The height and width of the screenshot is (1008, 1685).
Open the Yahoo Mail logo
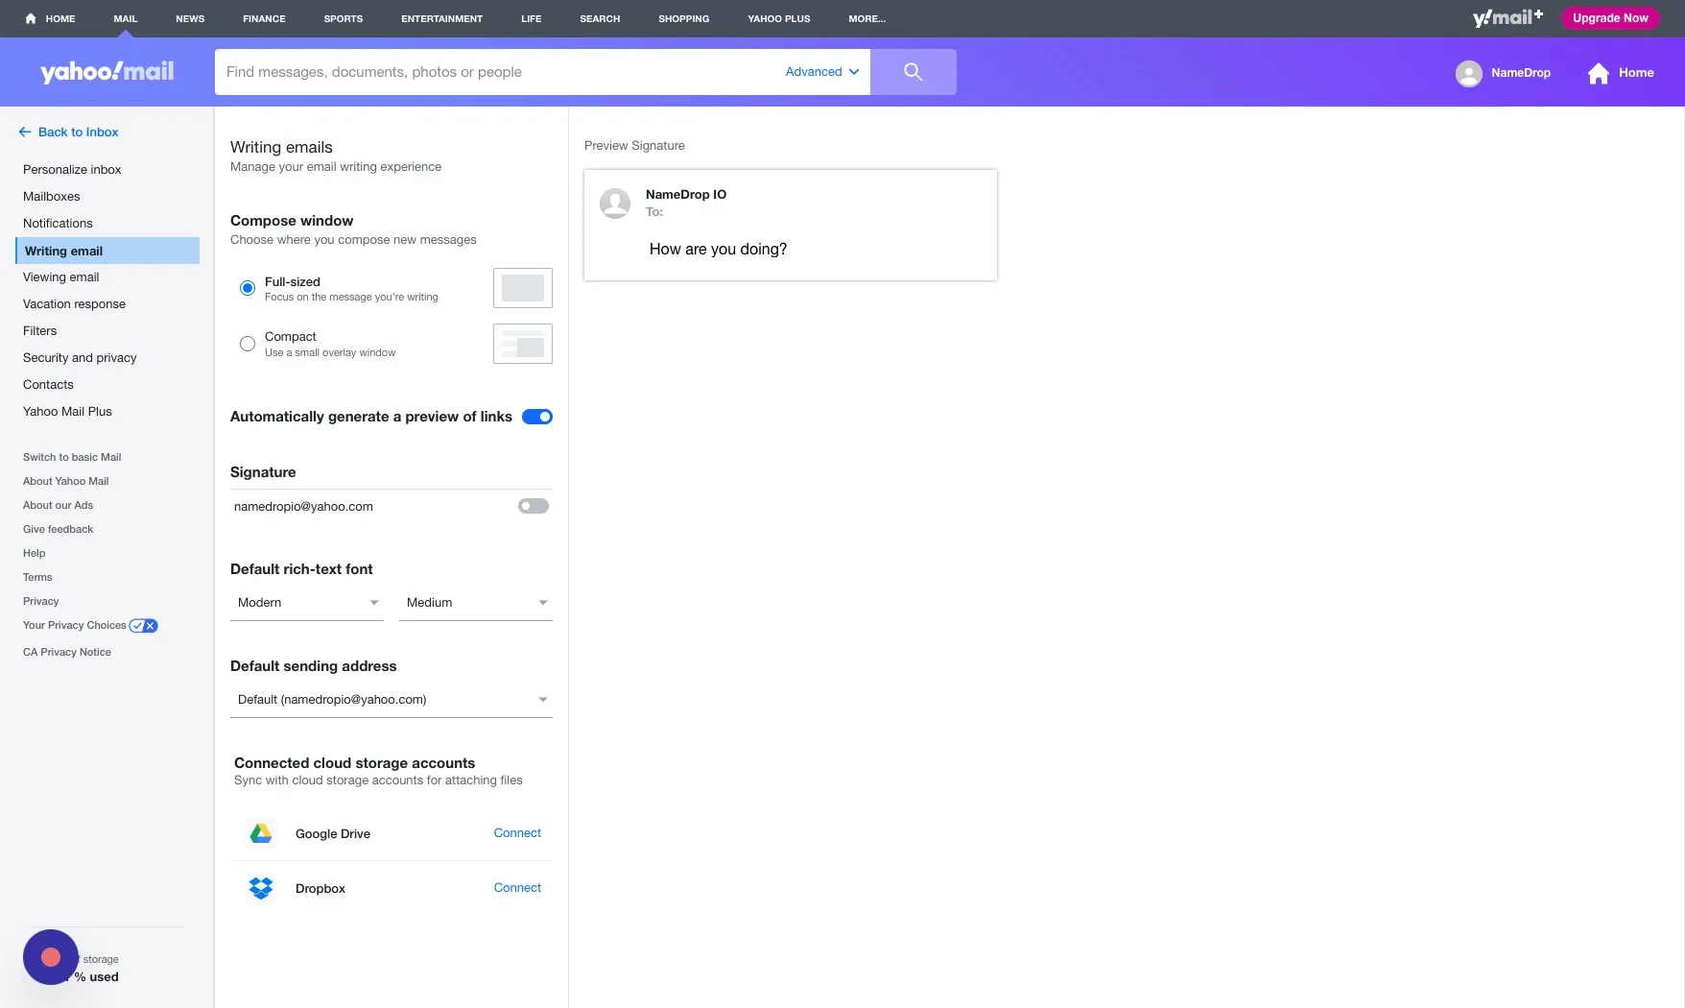(107, 72)
